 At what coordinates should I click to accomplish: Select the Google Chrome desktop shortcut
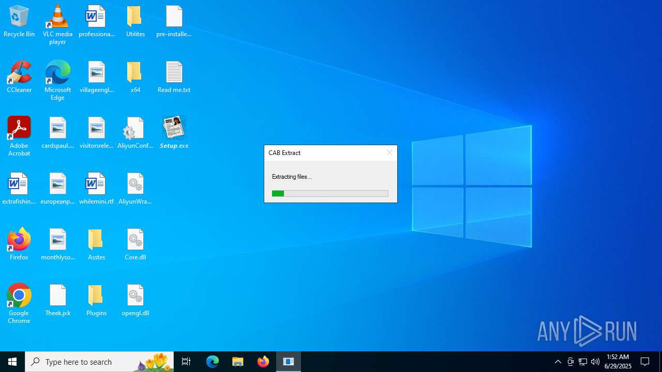[x=19, y=304]
